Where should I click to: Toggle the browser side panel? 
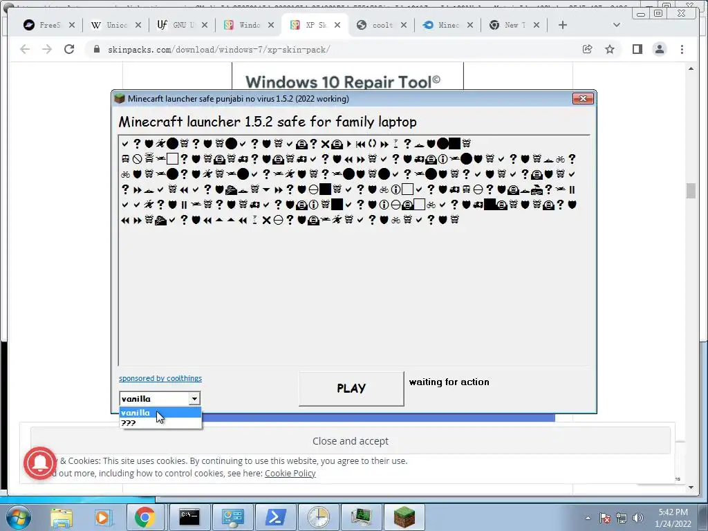(x=637, y=49)
